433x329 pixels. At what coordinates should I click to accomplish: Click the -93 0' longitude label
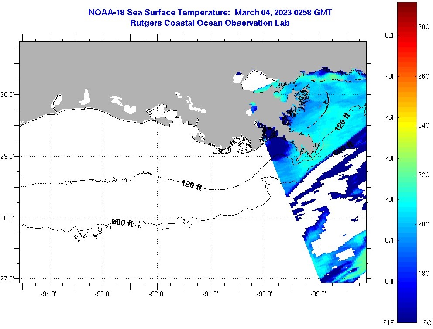coord(103,294)
